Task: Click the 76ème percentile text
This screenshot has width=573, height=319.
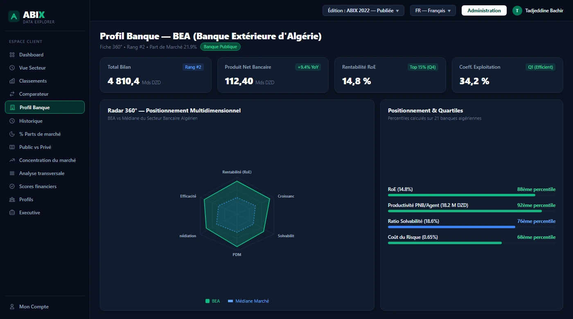Action: 536,221
